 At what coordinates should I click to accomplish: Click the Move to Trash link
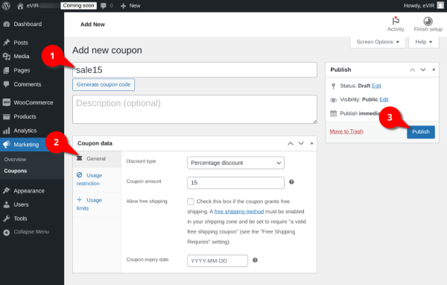pyautogui.click(x=346, y=131)
